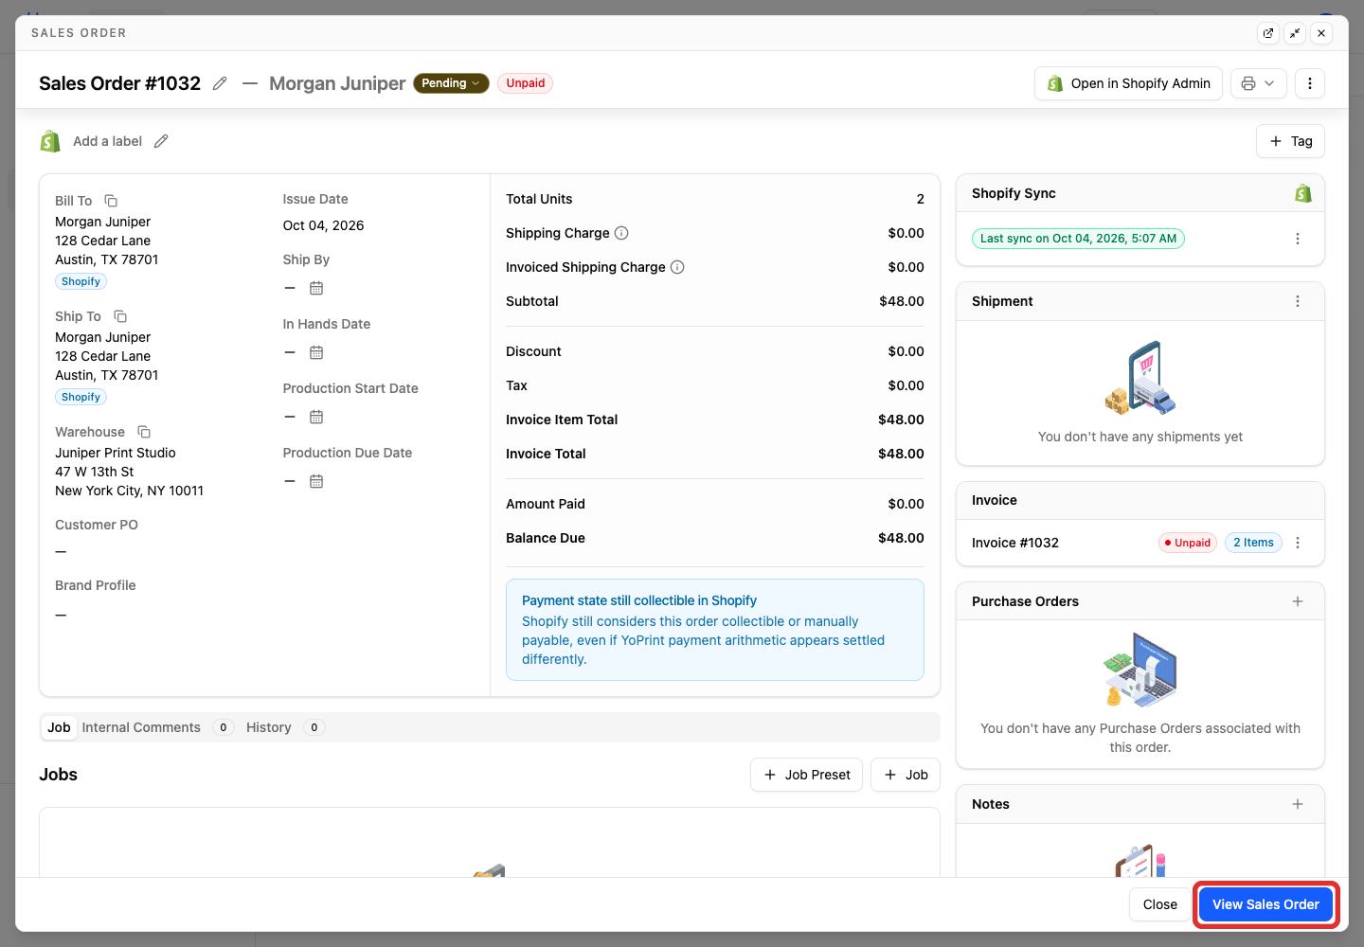This screenshot has height=947, width=1364.
Task: Click the Close button
Action: click(x=1160, y=904)
